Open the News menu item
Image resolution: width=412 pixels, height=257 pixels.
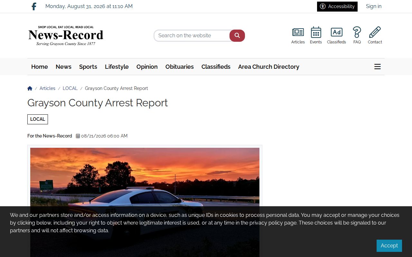63,67
